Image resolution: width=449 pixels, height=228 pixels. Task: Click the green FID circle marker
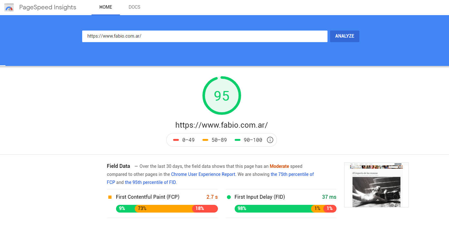click(x=229, y=197)
